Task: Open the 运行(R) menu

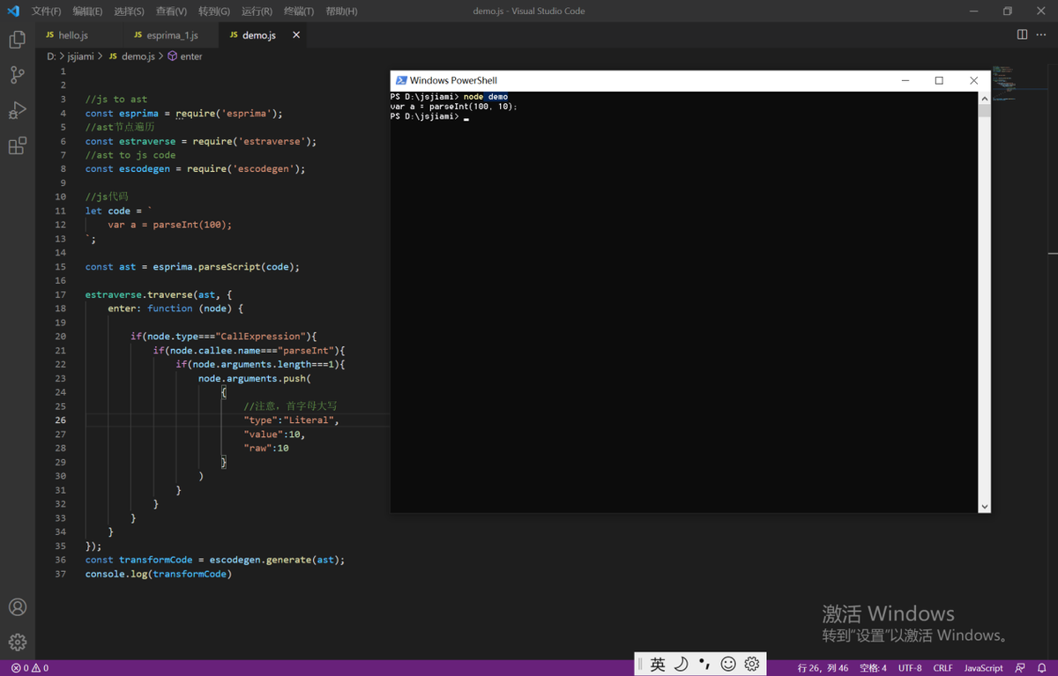Action: [257, 11]
